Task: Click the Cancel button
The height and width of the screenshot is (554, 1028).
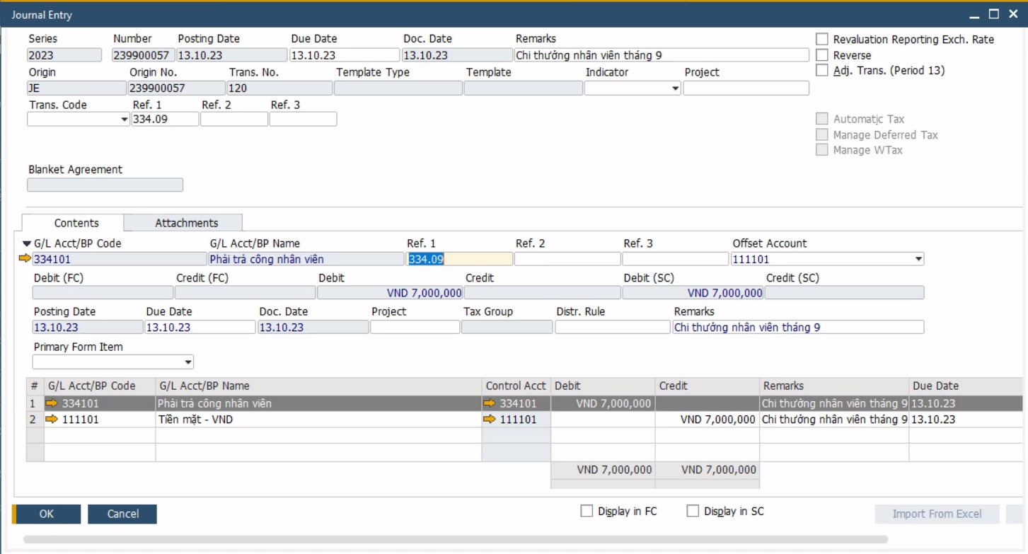Action: [x=122, y=514]
